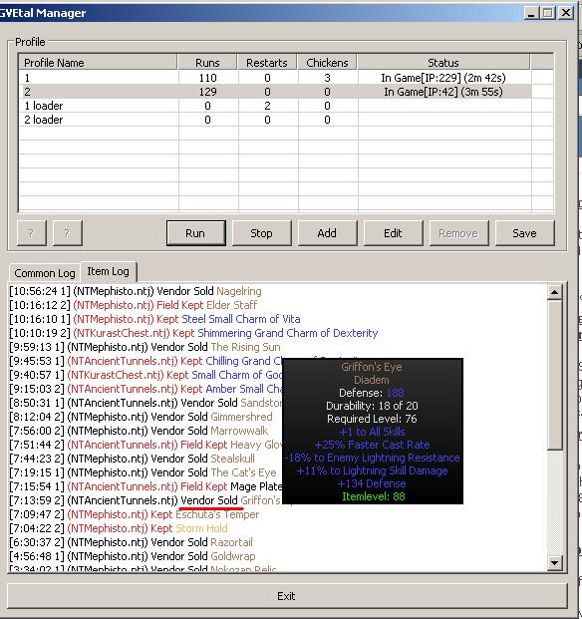582x619 pixels.
Task: Open the Item Log tab
Action: click(108, 271)
